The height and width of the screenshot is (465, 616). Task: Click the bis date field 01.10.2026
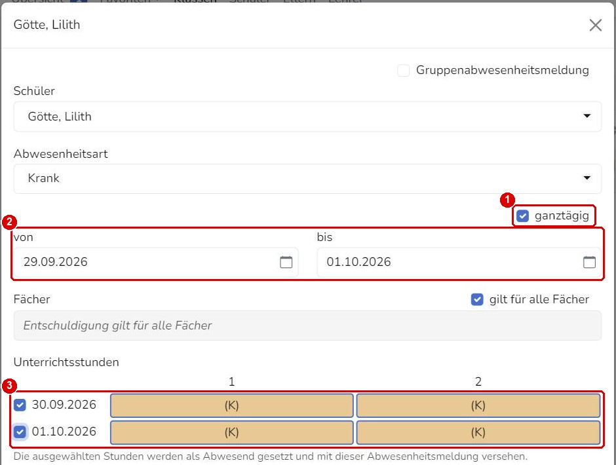pyautogui.click(x=459, y=262)
